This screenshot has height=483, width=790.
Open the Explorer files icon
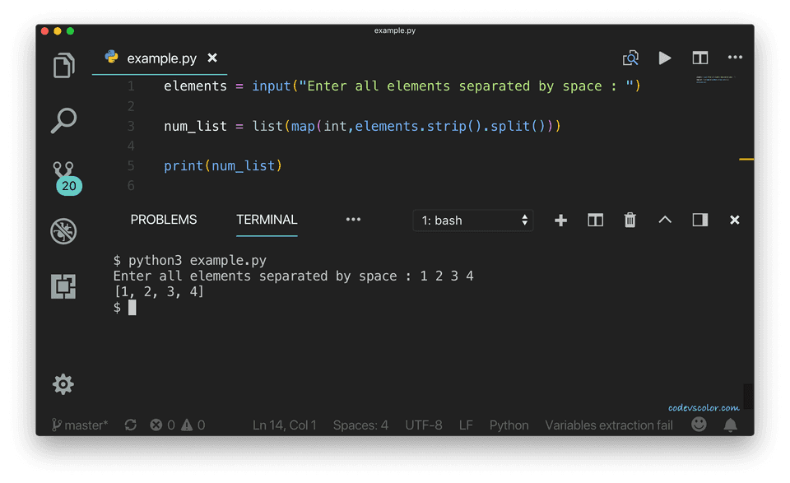pos(63,66)
